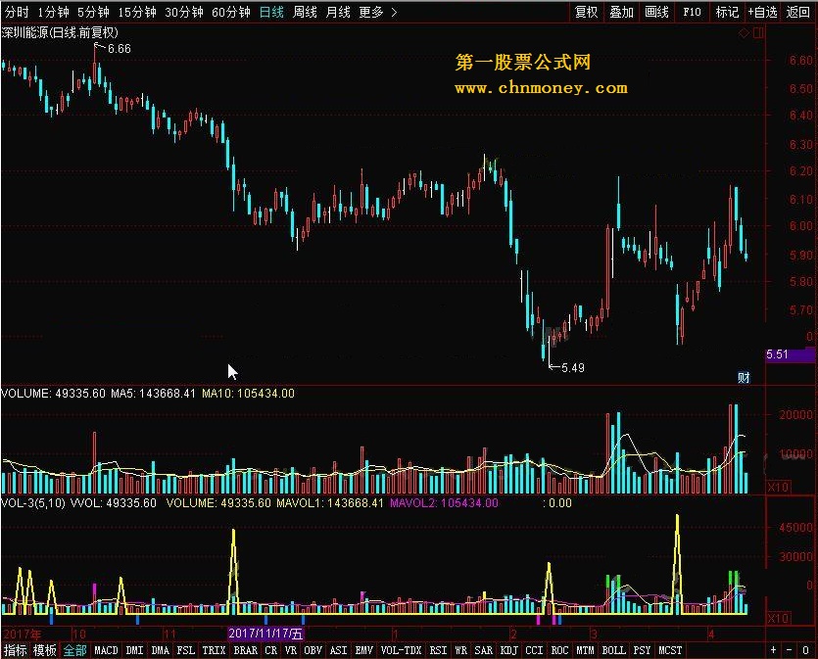818x659 pixels.
Task: Open the 模板 template tab
Action: click(45, 650)
